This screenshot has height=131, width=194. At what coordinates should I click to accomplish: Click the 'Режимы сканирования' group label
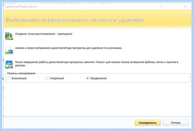click(x=21, y=73)
